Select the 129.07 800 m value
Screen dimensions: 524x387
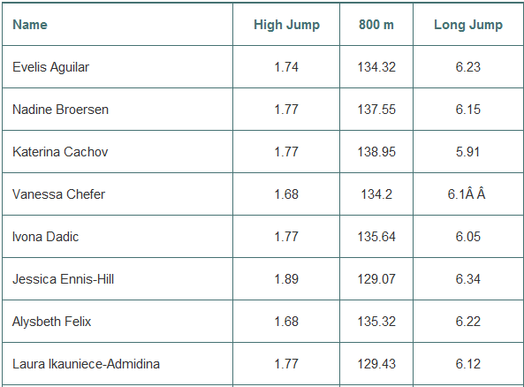coord(376,279)
